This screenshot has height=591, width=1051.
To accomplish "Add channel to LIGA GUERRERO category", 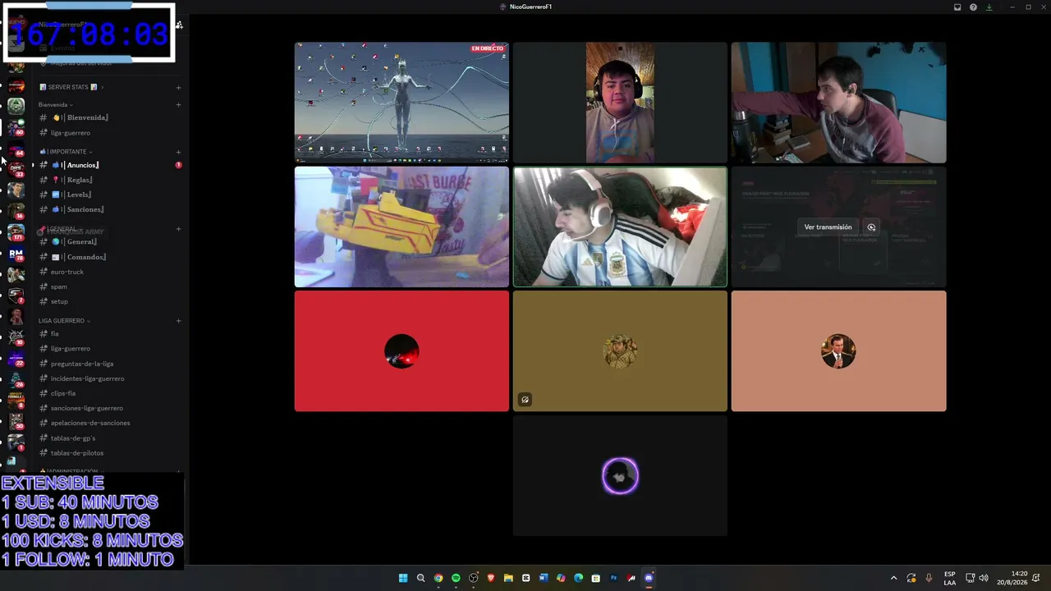I will coord(178,321).
